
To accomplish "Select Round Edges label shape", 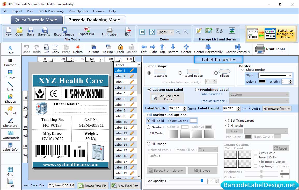I will tap(180, 73).
